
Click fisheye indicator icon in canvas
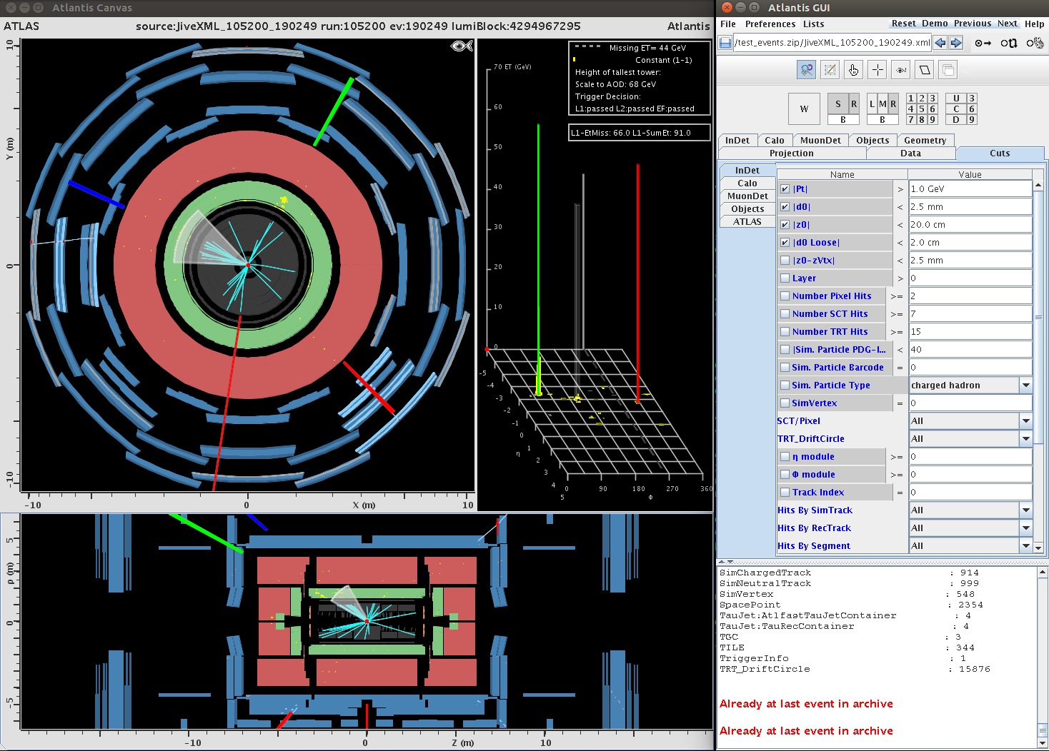462,46
